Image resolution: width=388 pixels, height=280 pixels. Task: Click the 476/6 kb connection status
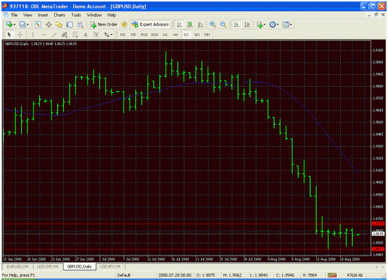354,275
